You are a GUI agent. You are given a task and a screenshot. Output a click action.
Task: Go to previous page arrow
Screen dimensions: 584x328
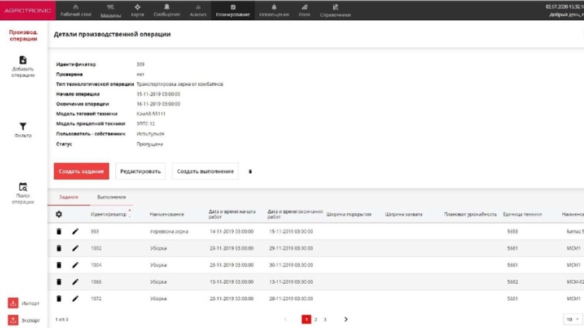tap(286, 319)
